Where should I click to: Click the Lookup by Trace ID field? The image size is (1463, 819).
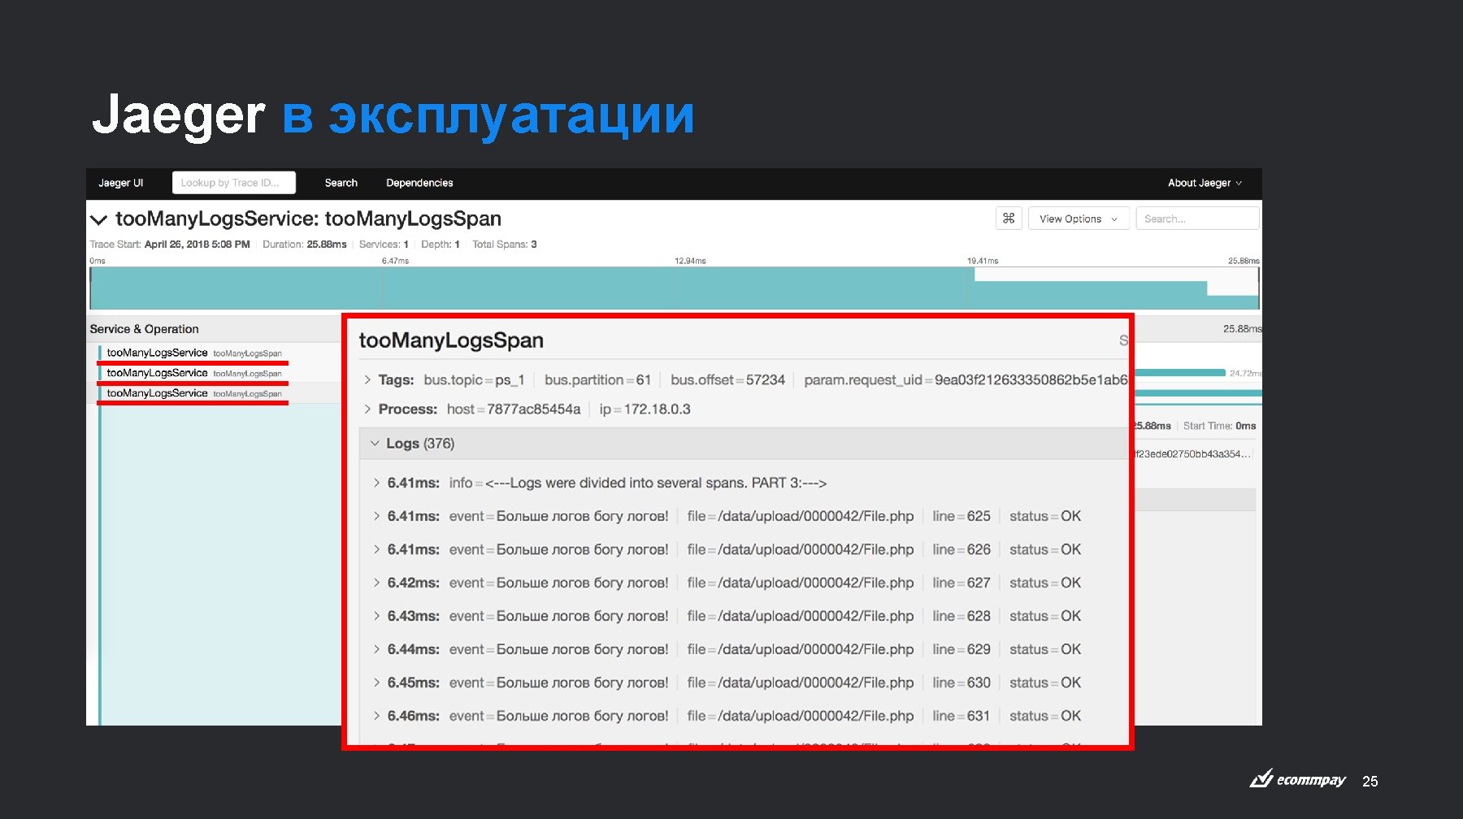point(234,183)
